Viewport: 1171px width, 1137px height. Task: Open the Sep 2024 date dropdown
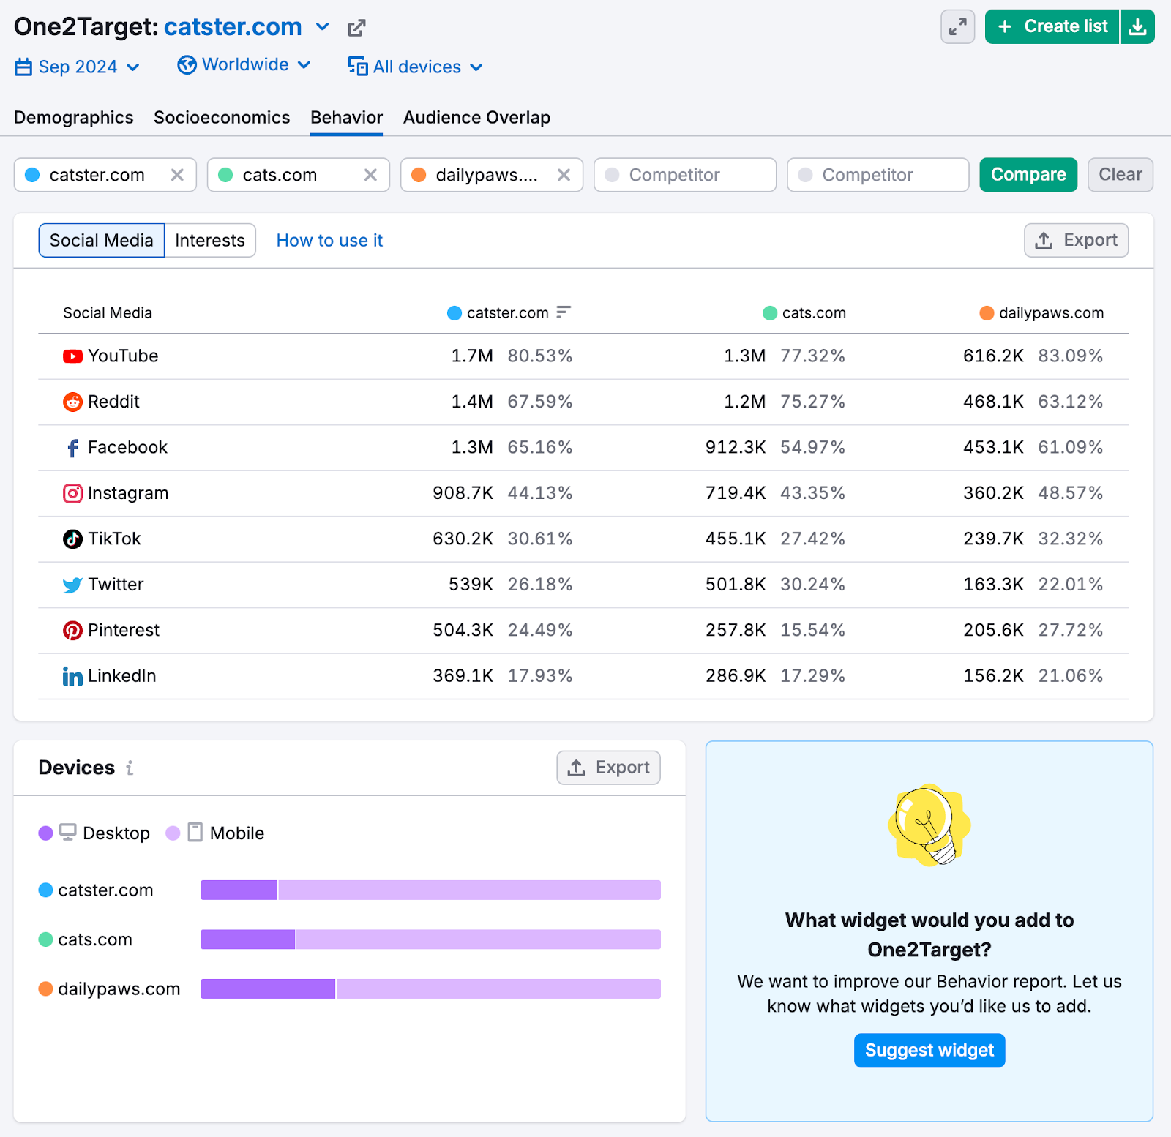(76, 67)
